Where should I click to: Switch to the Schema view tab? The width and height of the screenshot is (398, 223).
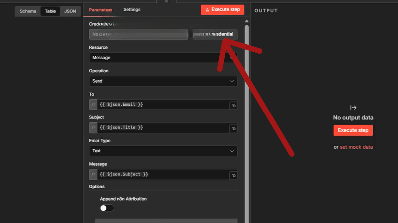tap(28, 11)
